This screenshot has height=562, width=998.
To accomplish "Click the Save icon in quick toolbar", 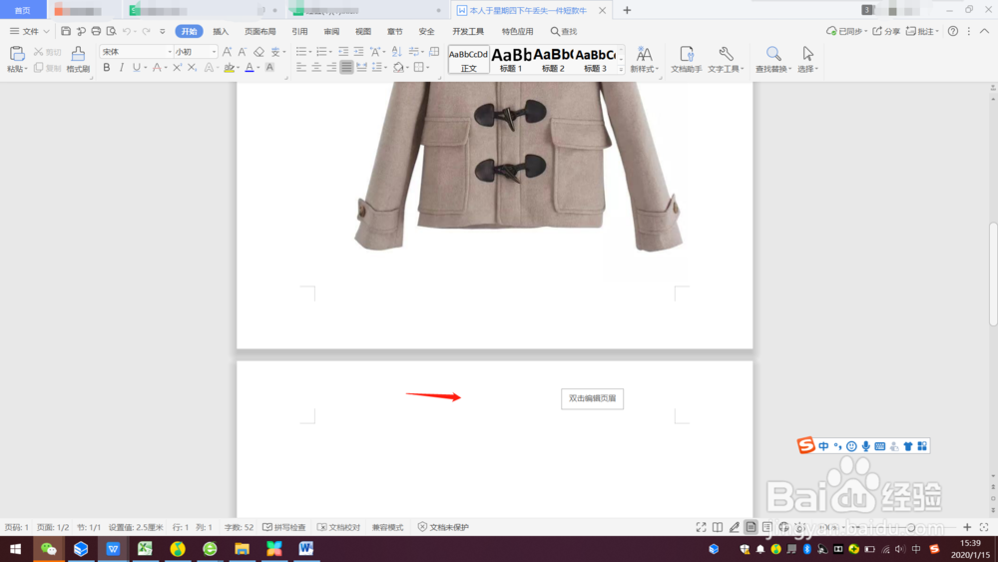I will click(66, 31).
